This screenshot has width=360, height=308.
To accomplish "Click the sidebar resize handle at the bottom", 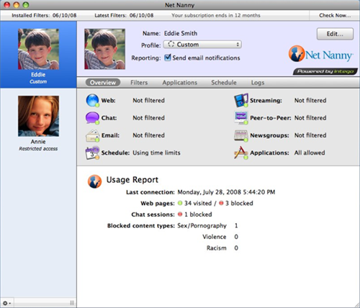I will point(72,303).
